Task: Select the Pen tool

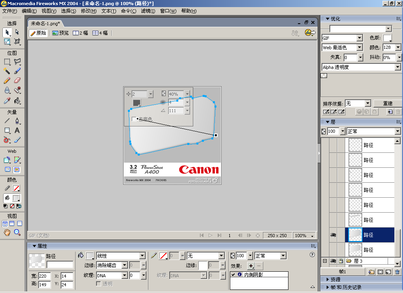Action: coord(17,121)
